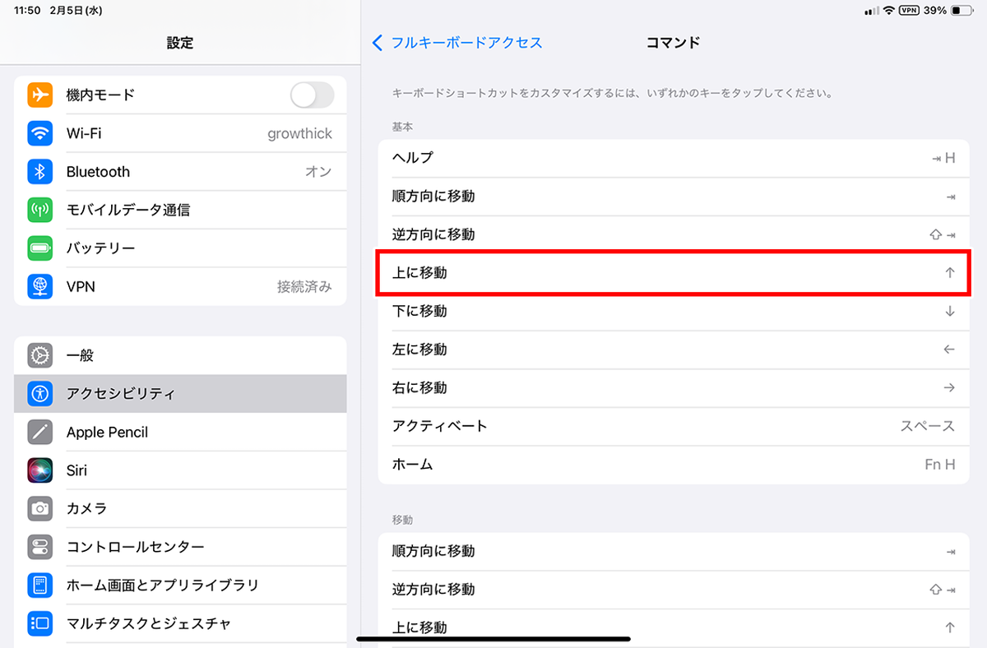Image resolution: width=987 pixels, height=648 pixels.
Task: Open the General (一般) settings
Action: (x=180, y=355)
